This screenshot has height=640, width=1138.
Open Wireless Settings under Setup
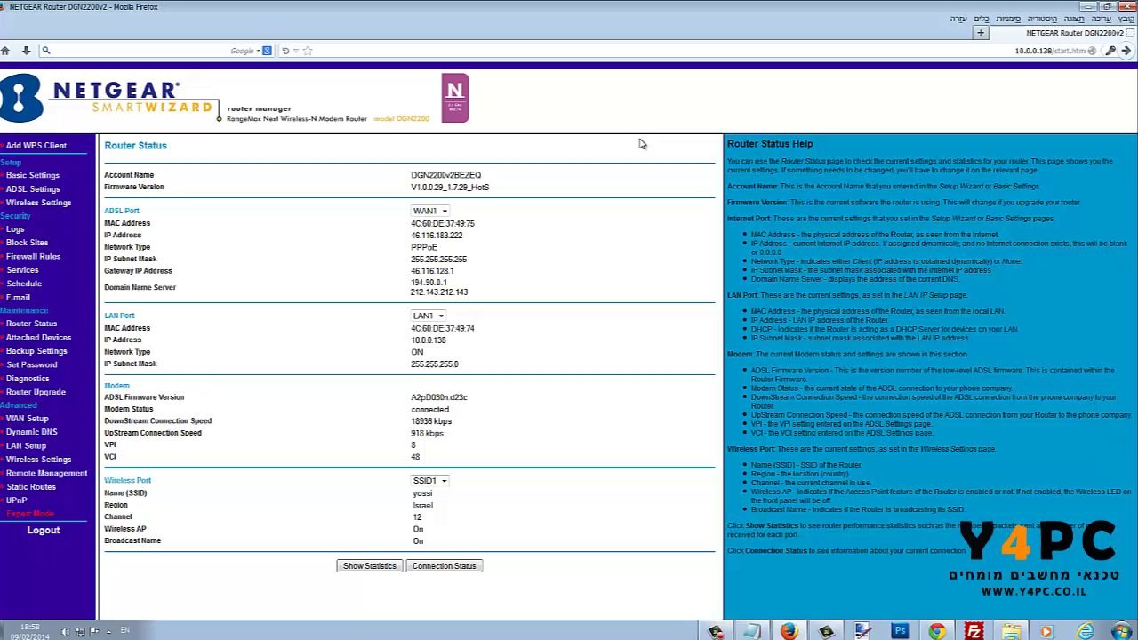pos(38,203)
